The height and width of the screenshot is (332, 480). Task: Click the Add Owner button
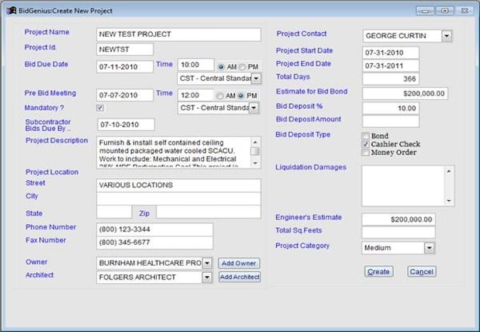point(239,263)
